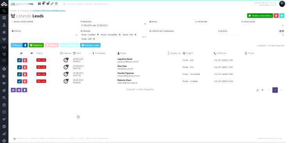Screen dimensions: 286x143
Task: Expand the Origem dropdown arrow
Action: [x=145, y=37]
